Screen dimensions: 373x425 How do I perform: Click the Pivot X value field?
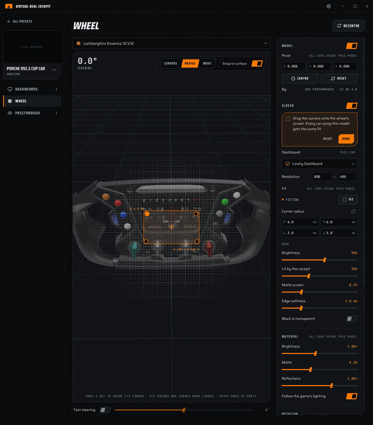(x=294, y=66)
